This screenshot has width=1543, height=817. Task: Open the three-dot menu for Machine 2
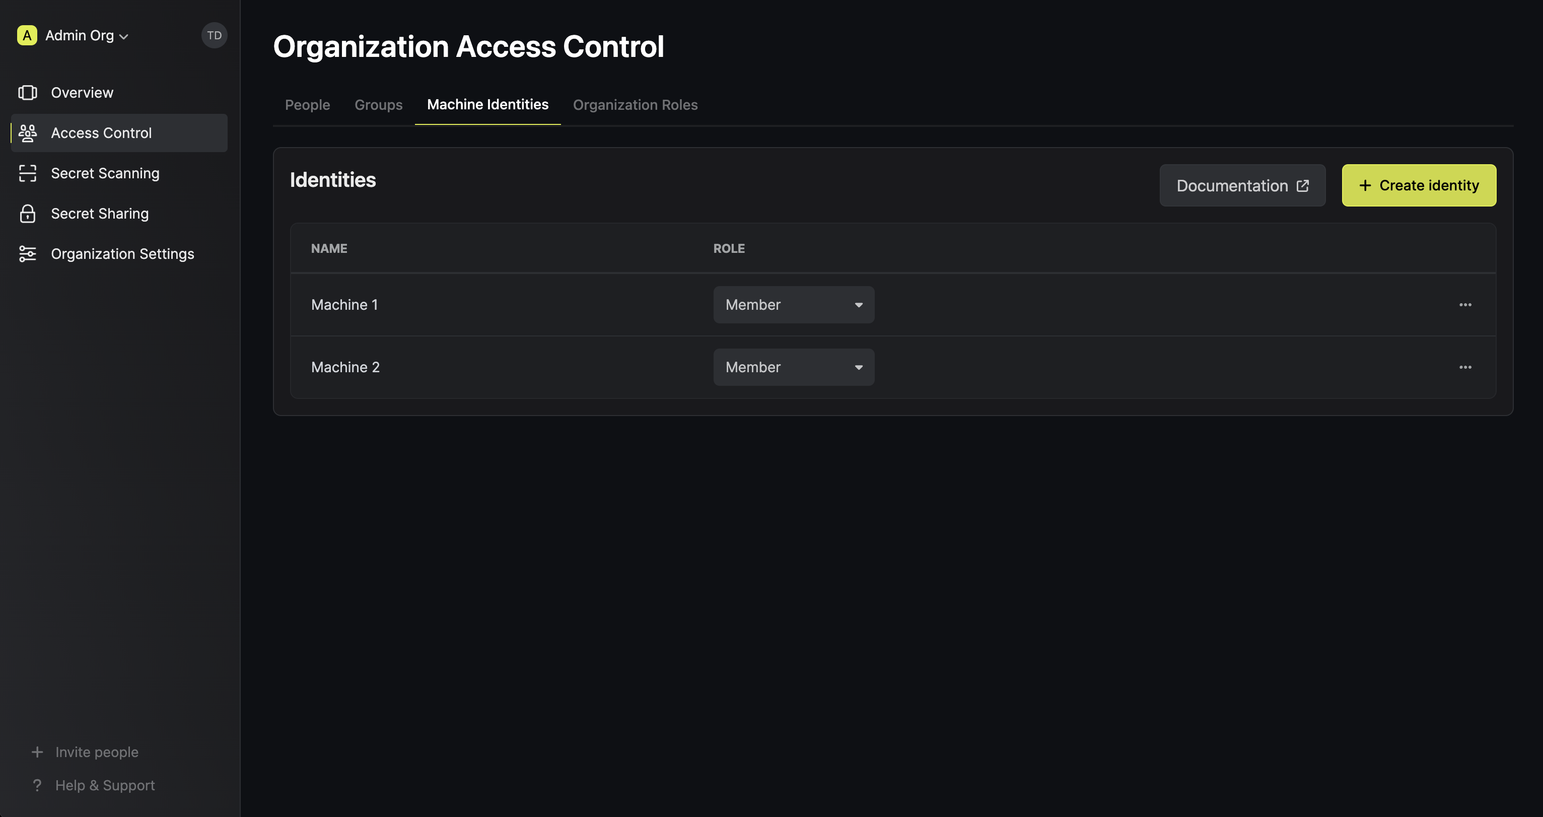[1465, 367]
